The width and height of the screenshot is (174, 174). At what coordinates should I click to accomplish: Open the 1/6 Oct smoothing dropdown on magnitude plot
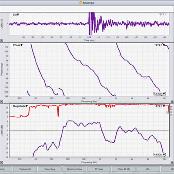pos(160,155)
